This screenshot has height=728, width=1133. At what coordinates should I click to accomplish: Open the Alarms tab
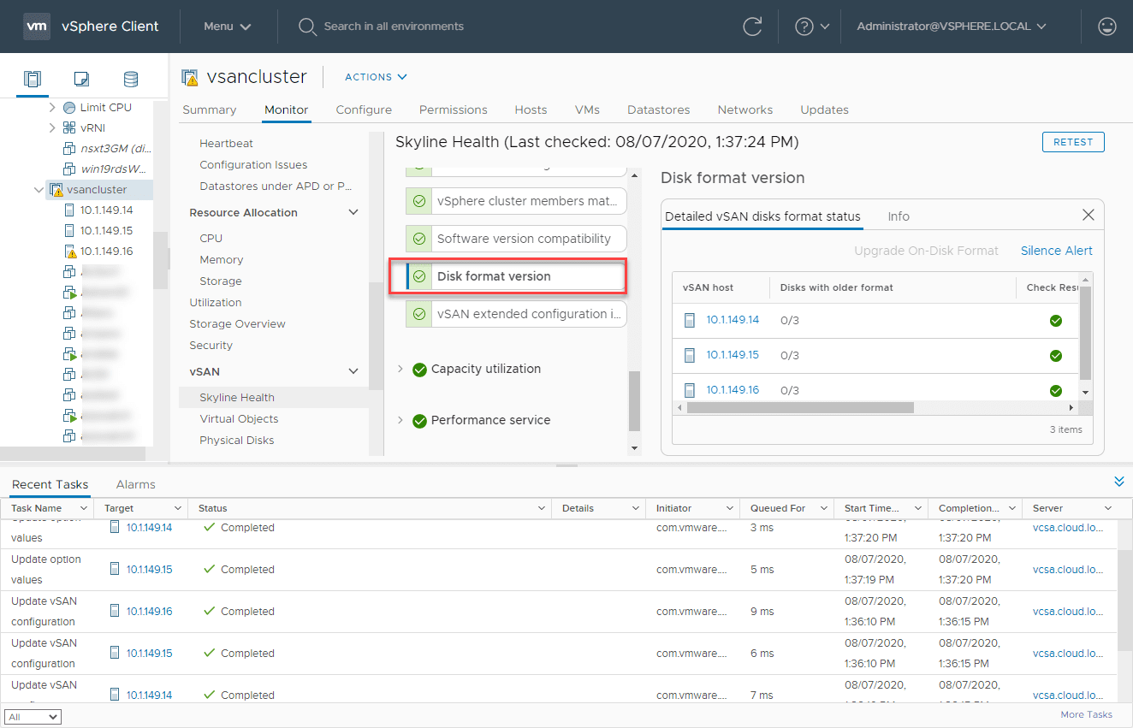coord(135,483)
